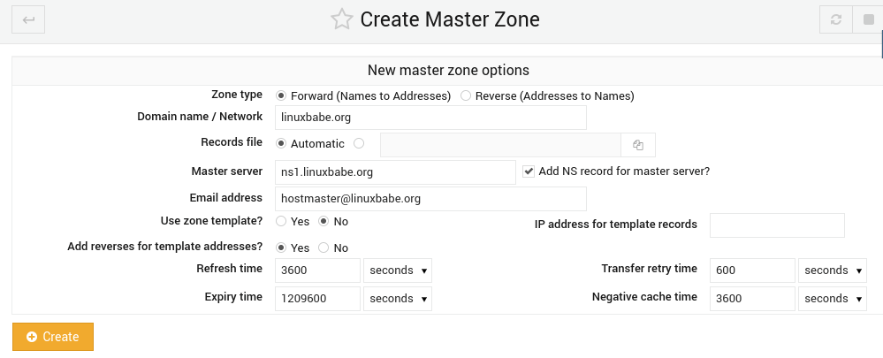This screenshot has height=358, width=883.
Task: Click the Master server text field
Action: pyautogui.click(x=395, y=172)
